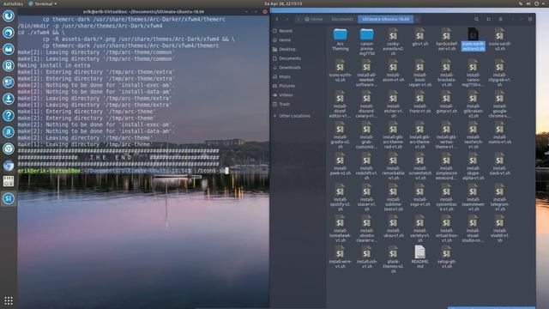The width and height of the screenshot is (549, 309).
Task: Select the install-spotify-v2.sh file
Action: [340, 198]
